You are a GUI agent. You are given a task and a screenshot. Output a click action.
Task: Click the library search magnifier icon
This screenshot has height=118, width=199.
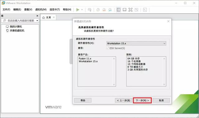(x=5, y=21)
